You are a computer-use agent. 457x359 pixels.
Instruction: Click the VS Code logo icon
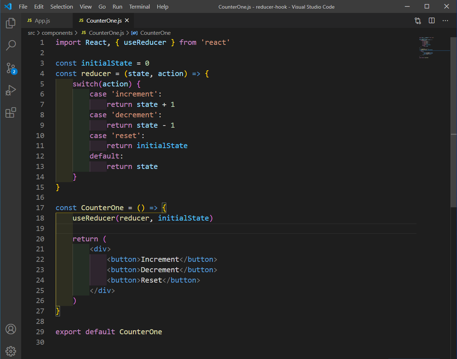[x=8, y=6]
